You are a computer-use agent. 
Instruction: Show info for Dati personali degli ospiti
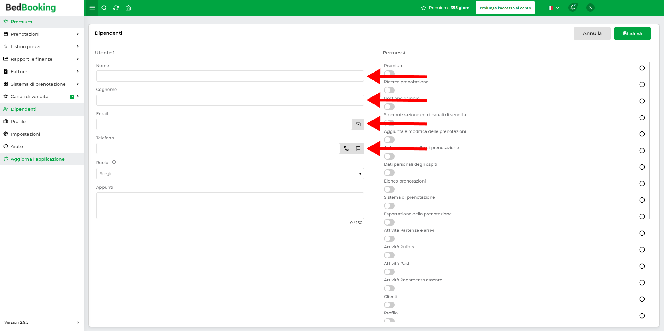pos(642,167)
